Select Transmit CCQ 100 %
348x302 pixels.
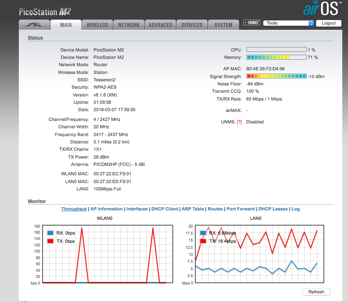253,91
